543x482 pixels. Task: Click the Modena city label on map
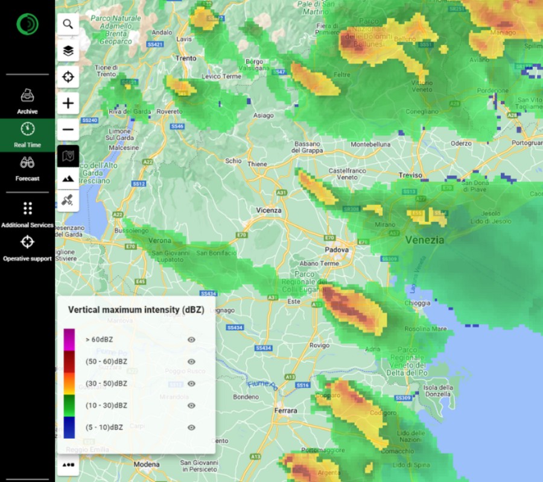[147, 465]
